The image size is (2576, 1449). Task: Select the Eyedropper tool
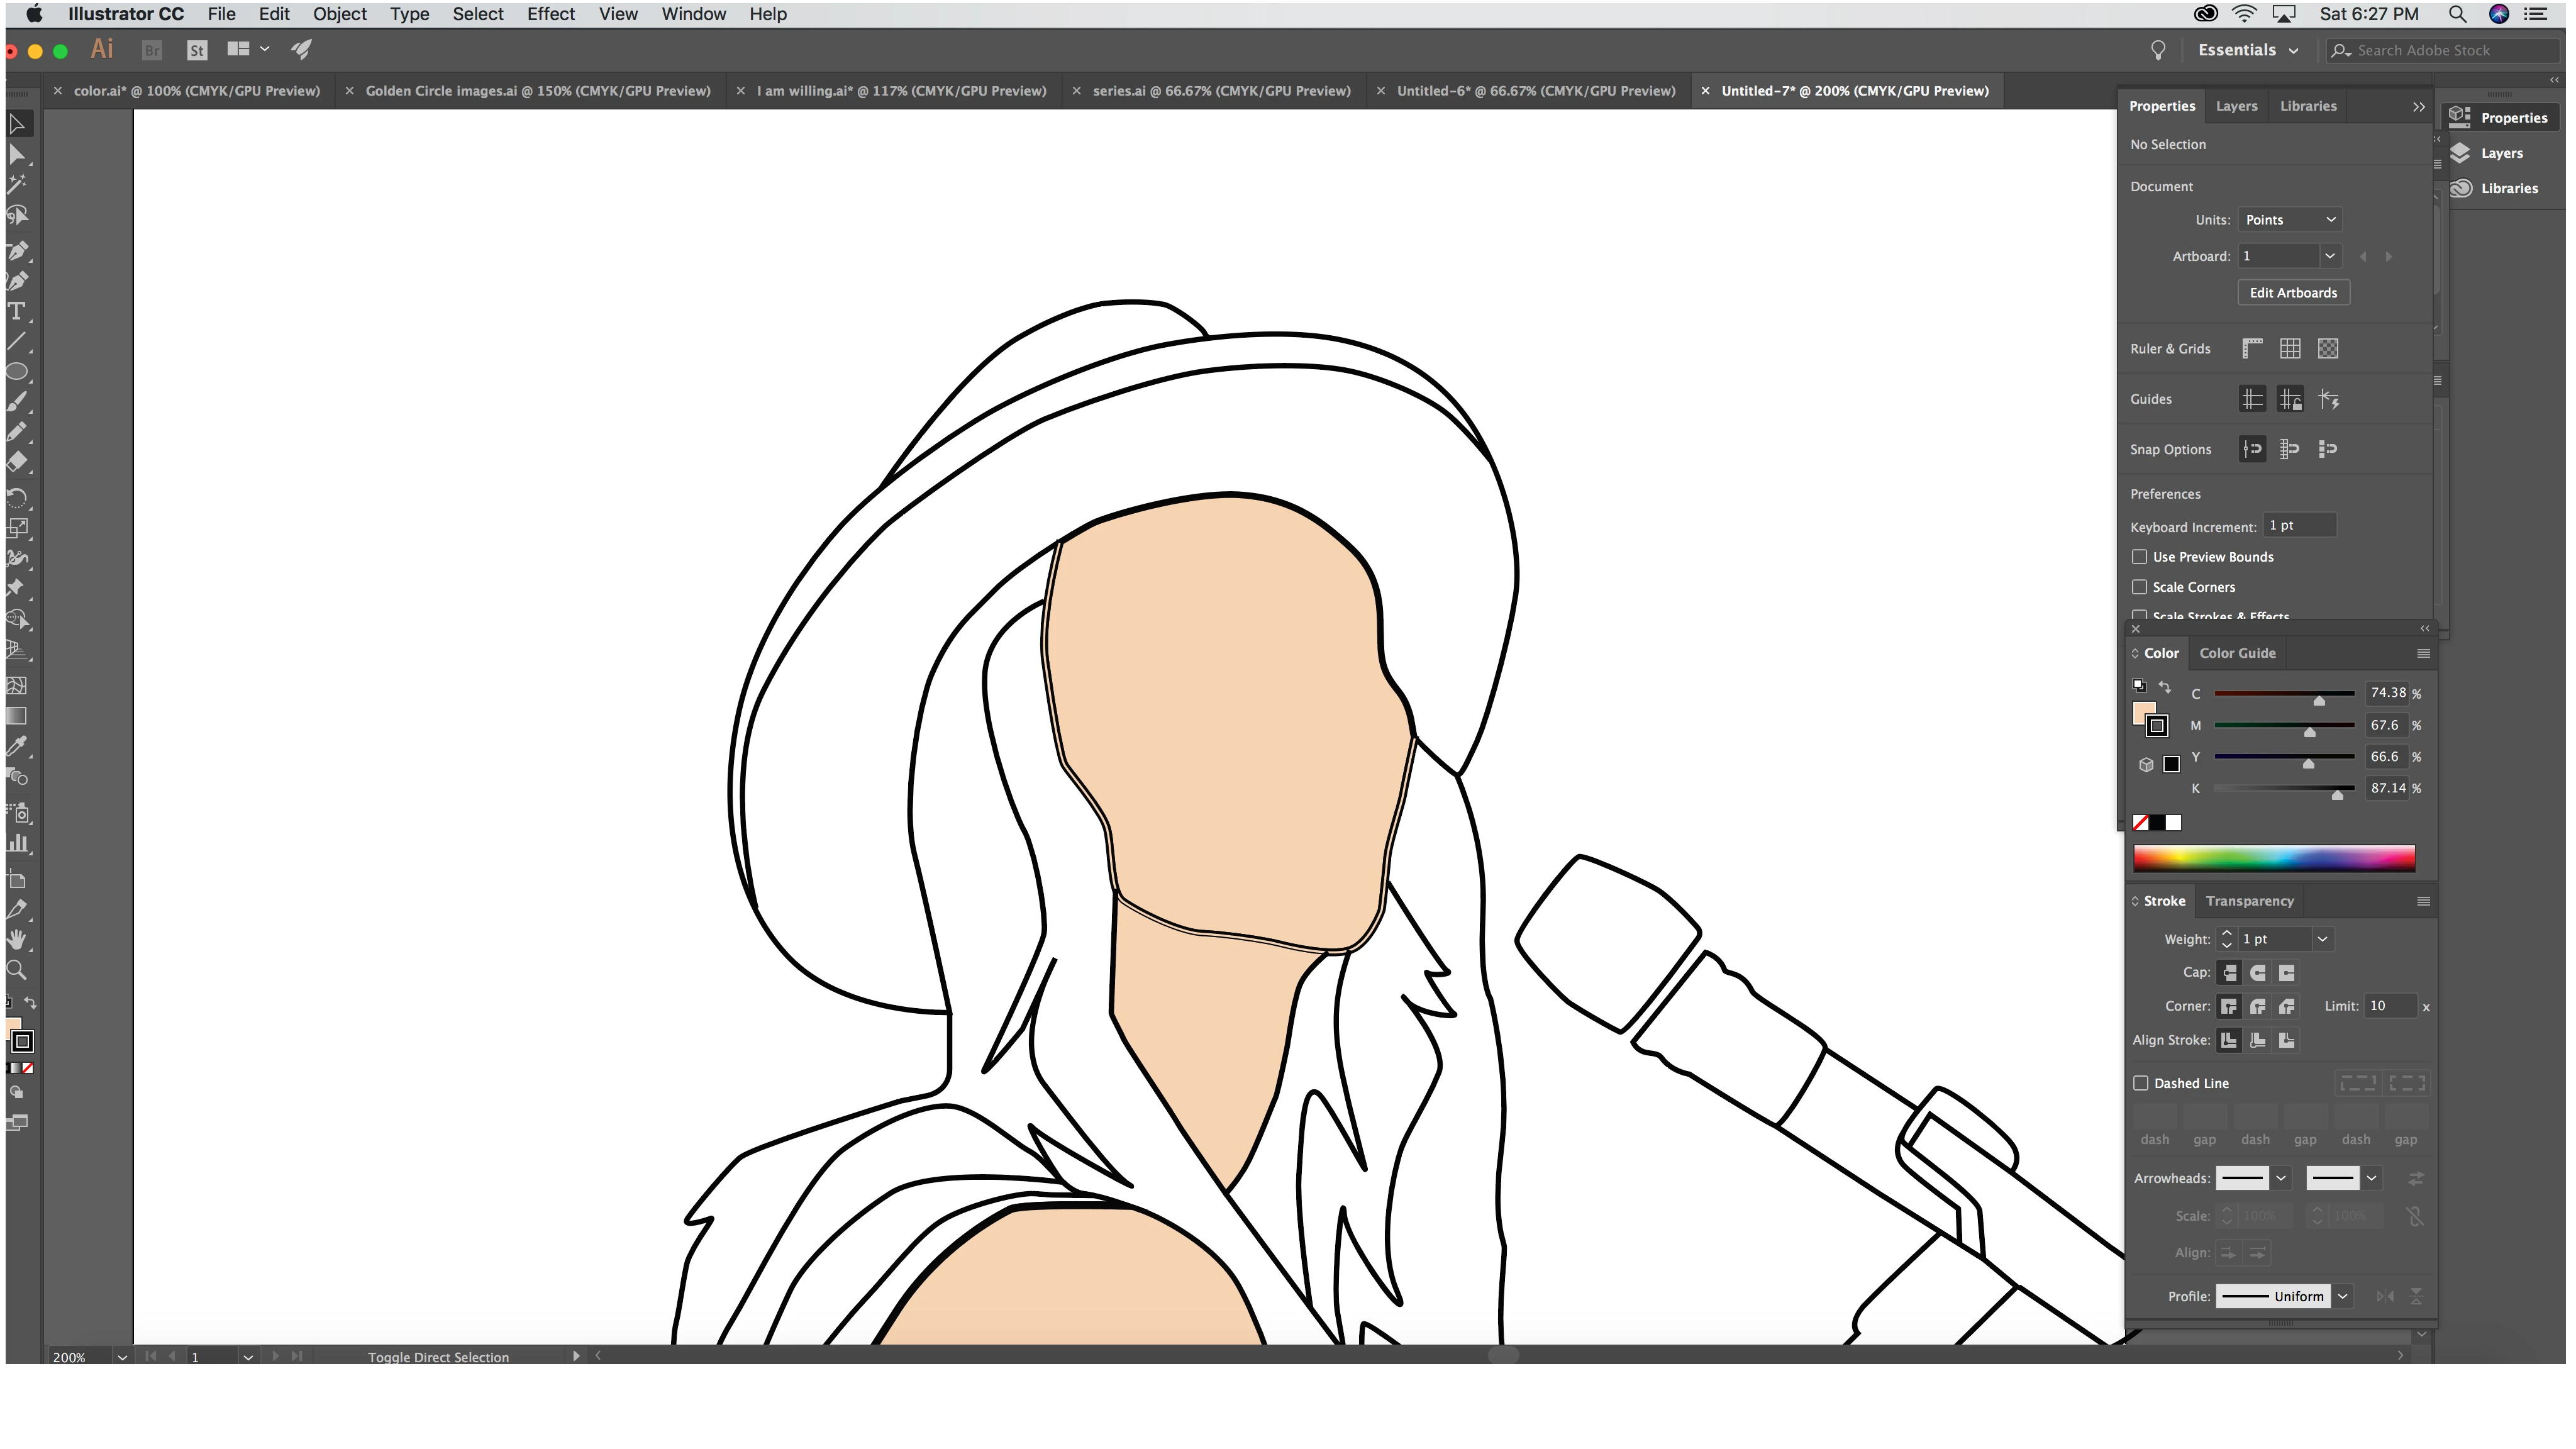tap(17, 746)
